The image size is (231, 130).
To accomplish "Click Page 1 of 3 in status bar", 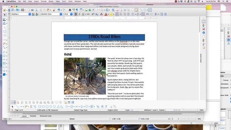I will pos(19,110).
